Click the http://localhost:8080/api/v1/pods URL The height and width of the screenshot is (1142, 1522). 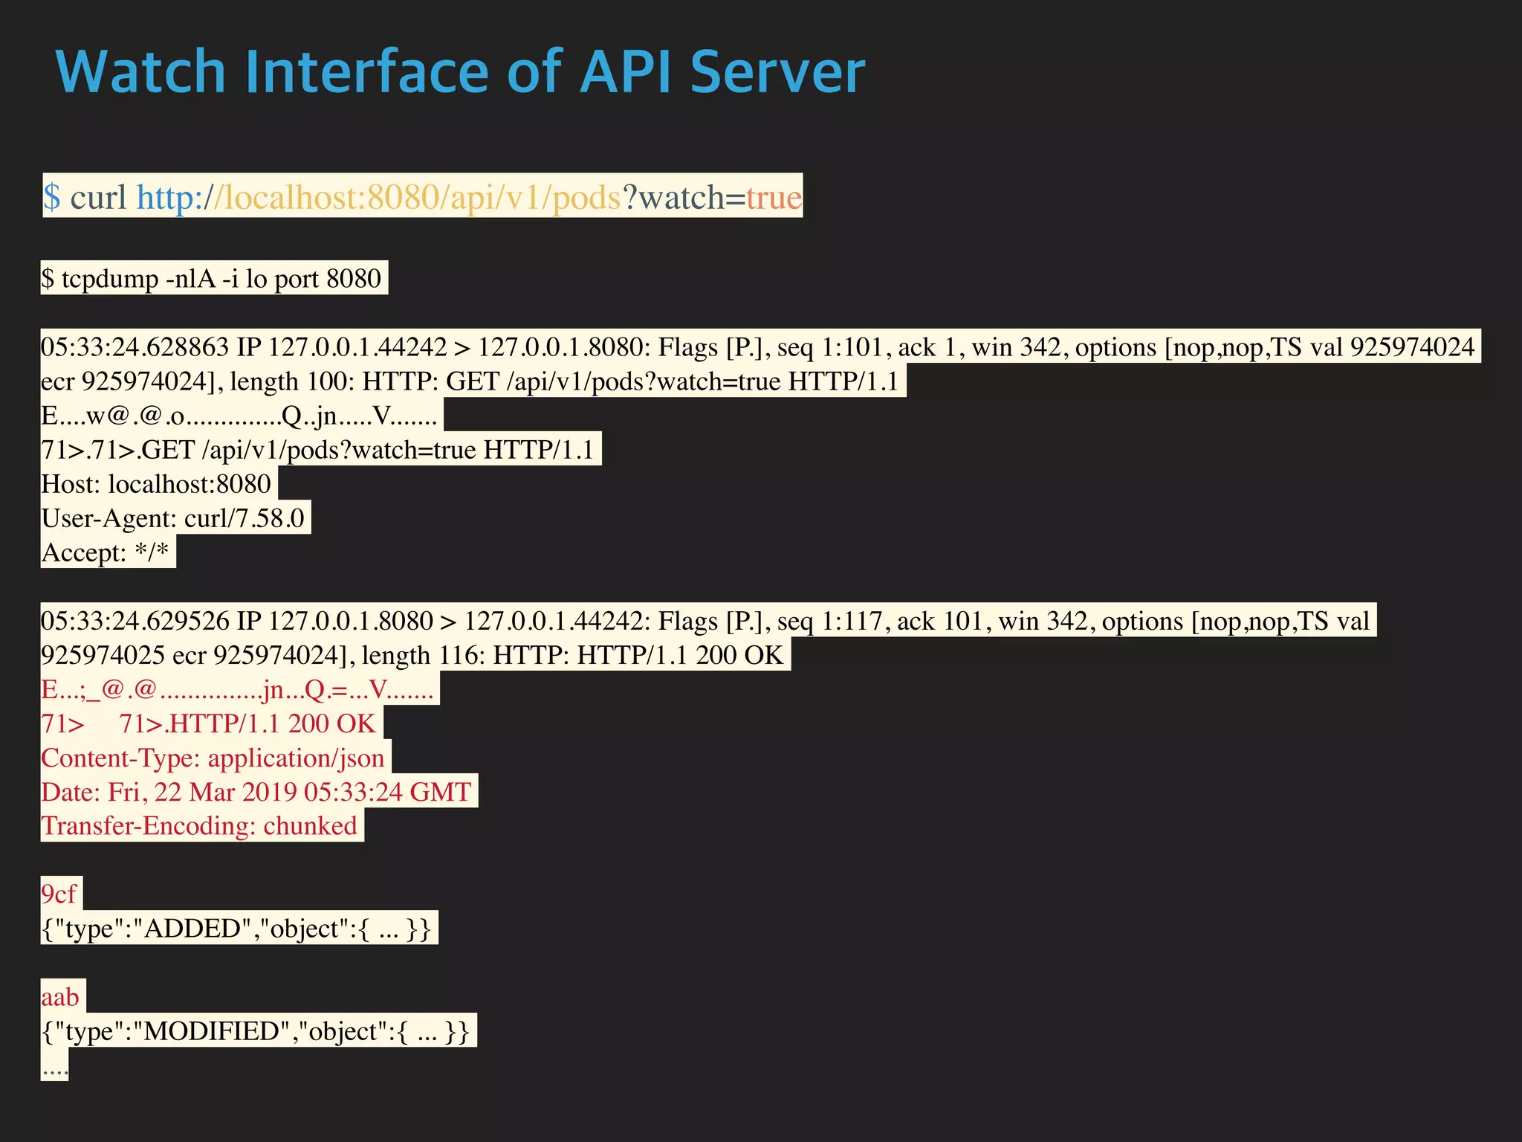pyautogui.click(x=378, y=198)
